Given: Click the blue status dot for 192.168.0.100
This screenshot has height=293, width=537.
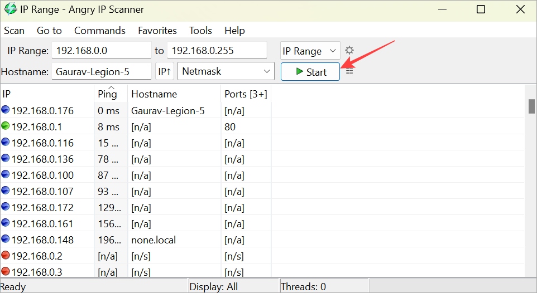Looking at the screenshot, I should click(x=6, y=174).
